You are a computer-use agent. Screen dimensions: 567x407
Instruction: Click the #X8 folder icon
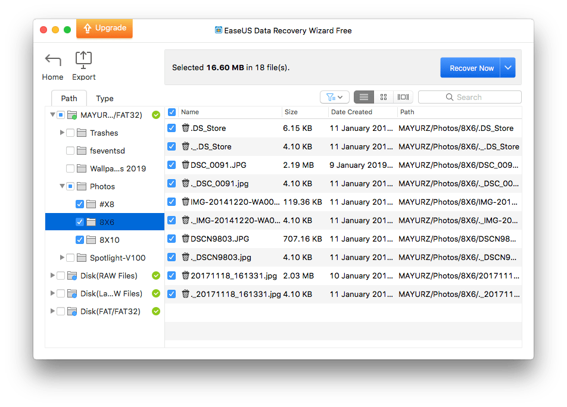tap(91, 204)
